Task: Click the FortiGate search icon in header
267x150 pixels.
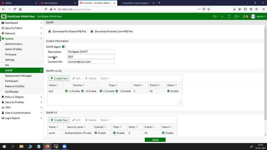Action: point(215,17)
